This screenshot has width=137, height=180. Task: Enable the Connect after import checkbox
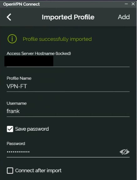[10, 171]
